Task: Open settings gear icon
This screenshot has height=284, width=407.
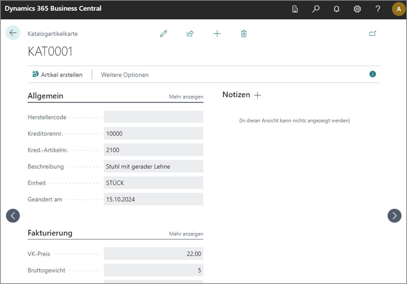Action: point(357,9)
